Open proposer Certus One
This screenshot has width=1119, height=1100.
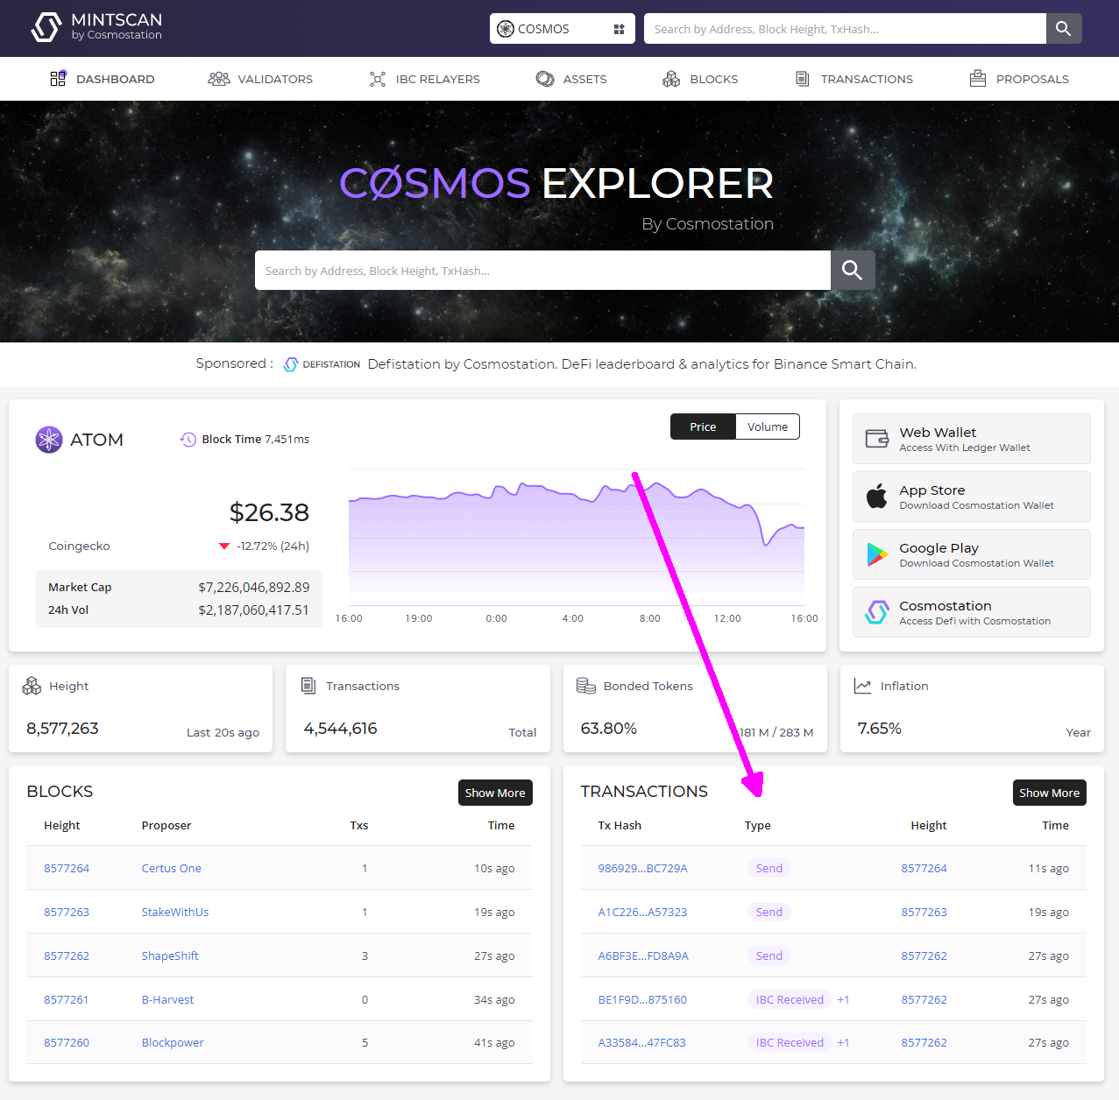172,868
